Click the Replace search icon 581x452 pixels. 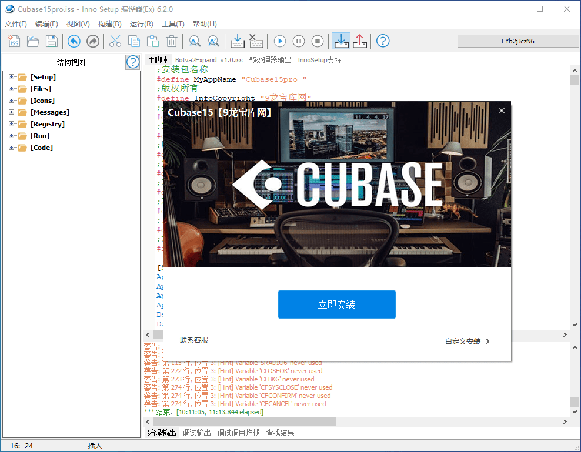(213, 41)
